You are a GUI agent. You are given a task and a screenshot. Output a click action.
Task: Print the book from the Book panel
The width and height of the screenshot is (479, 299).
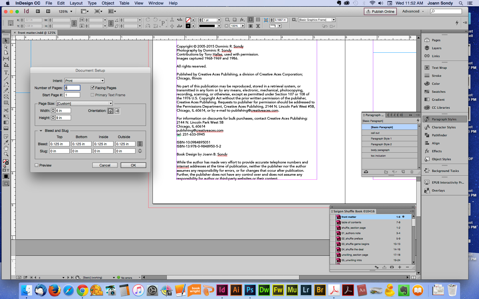tap(392, 267)
